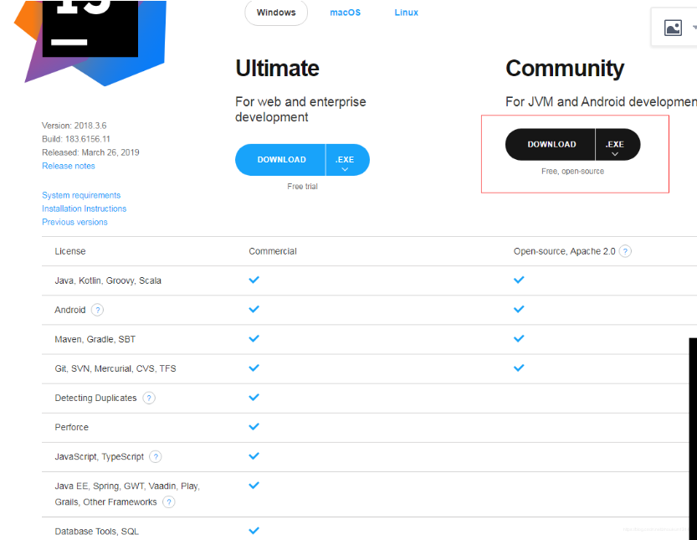Open Ultimate .EXE format dropdown

coord(347,160)
